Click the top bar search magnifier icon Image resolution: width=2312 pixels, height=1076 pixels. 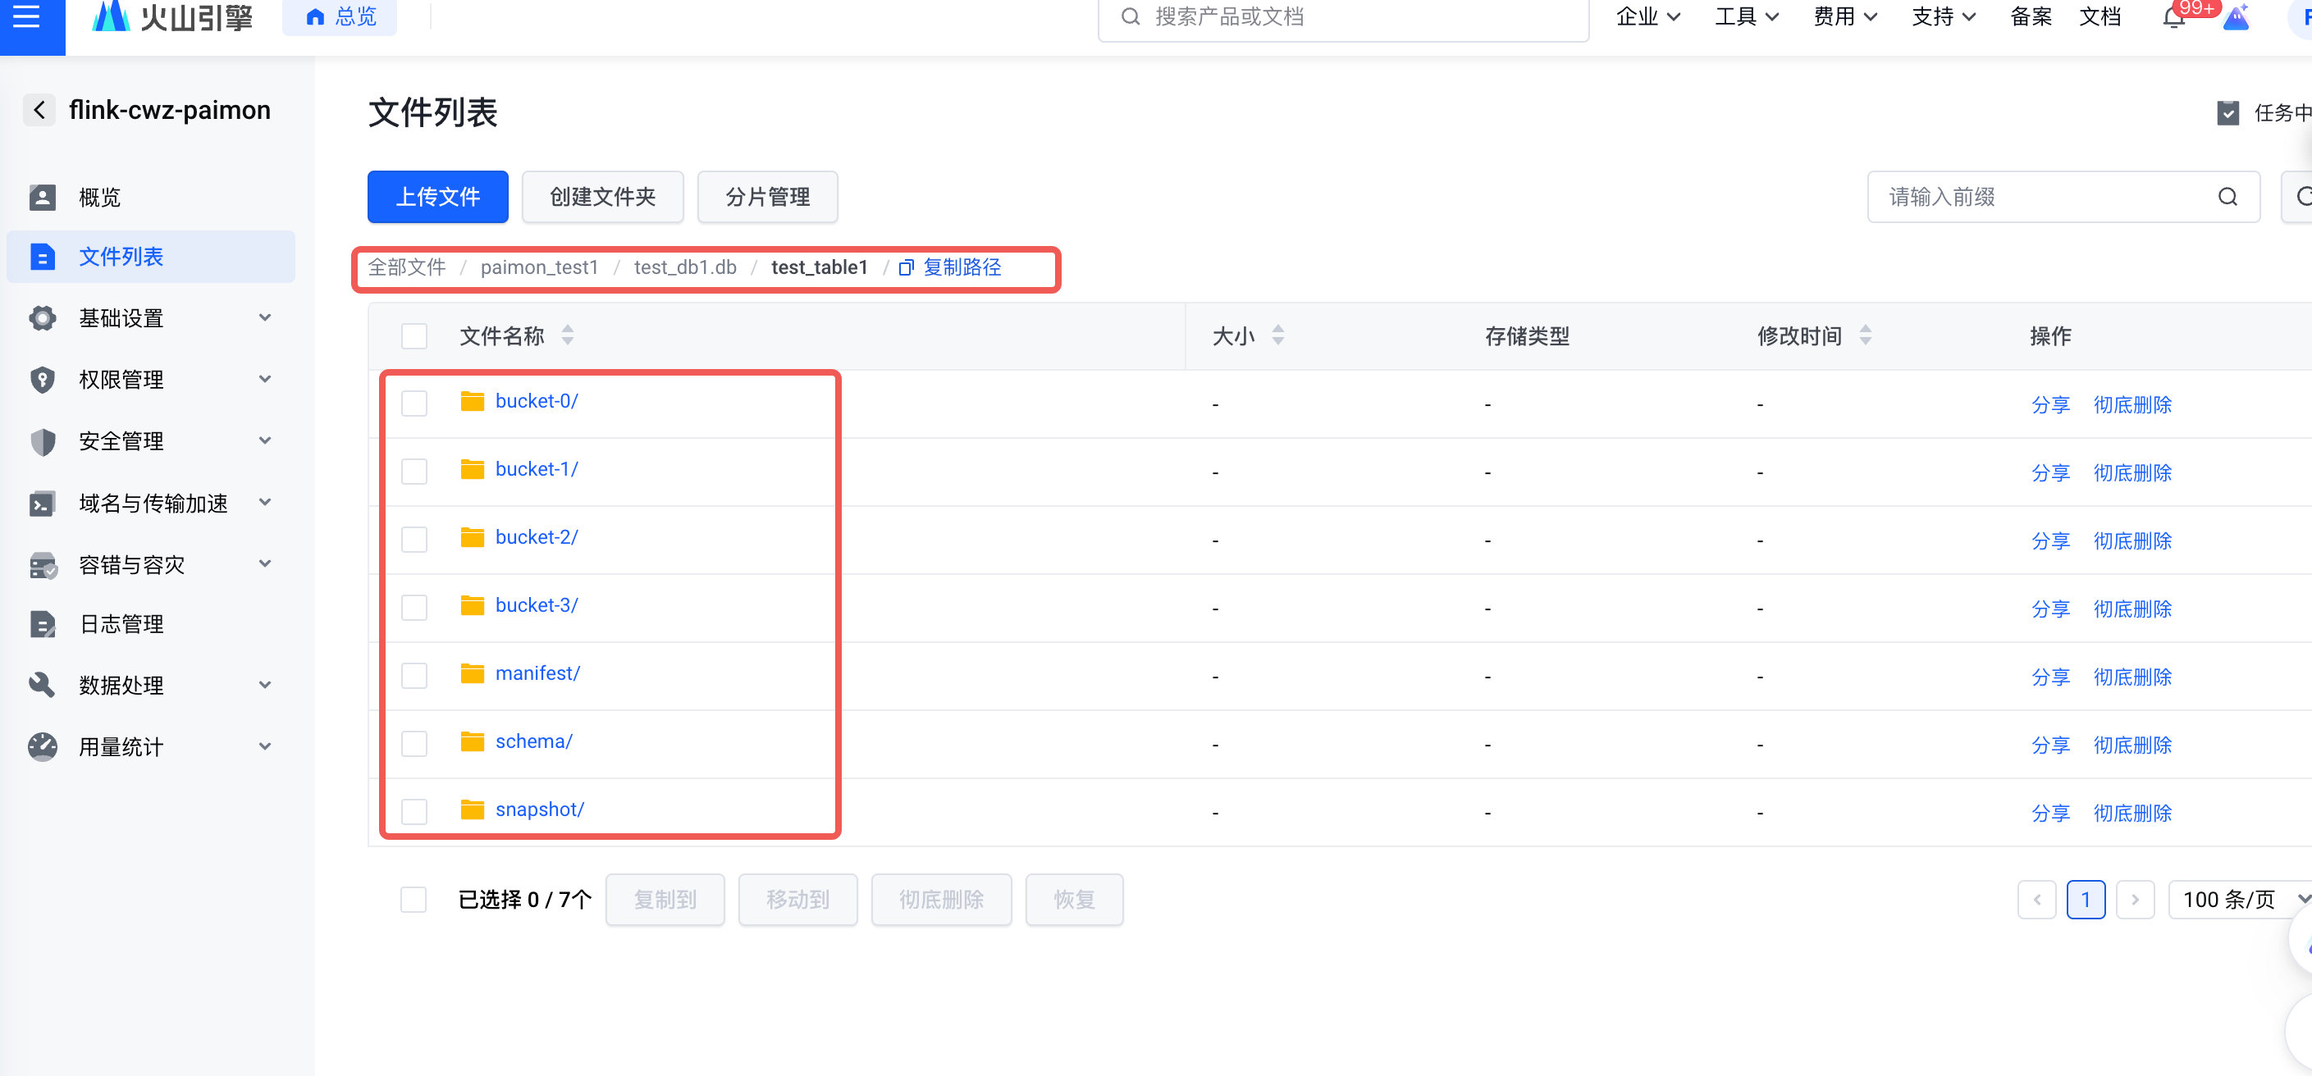[x=1131, y=16]
